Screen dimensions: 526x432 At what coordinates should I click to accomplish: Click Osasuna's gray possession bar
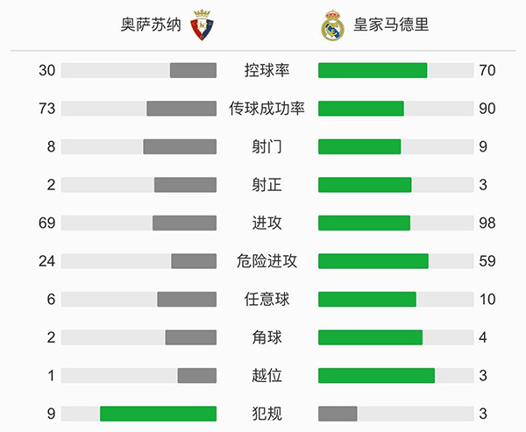(193, 71)
